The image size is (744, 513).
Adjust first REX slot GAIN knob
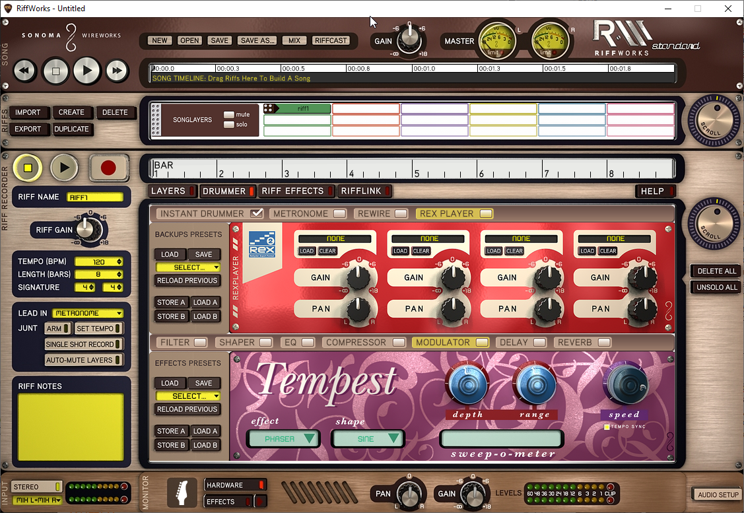coord(358,277)
